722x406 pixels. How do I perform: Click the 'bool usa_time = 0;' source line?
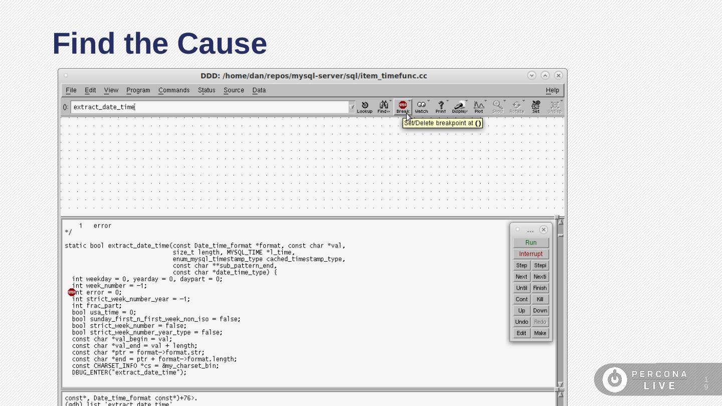click(104, 312)
